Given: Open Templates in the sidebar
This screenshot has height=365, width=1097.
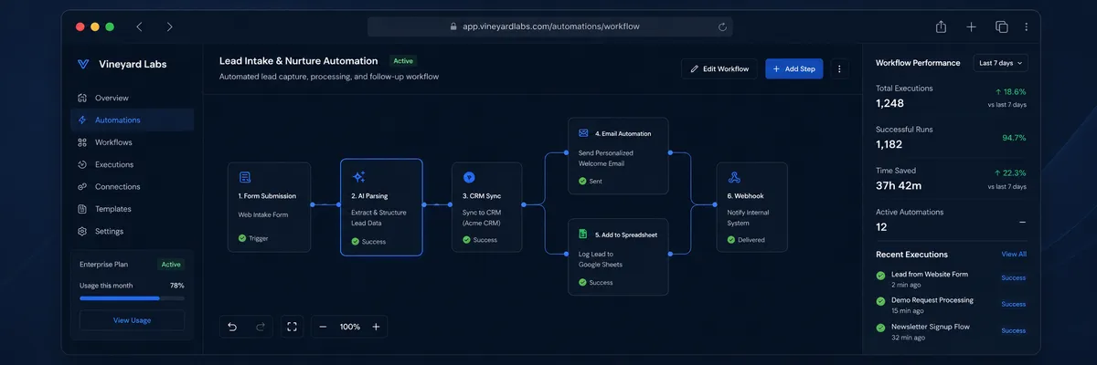Looking at the screenshot, I should [132, 209].
